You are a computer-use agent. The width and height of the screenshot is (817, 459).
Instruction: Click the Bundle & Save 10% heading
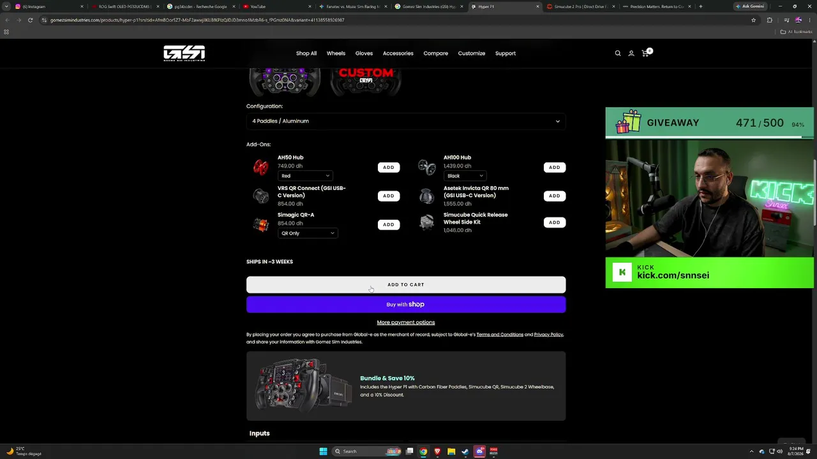pyautogui.click(x=387, y=378)
